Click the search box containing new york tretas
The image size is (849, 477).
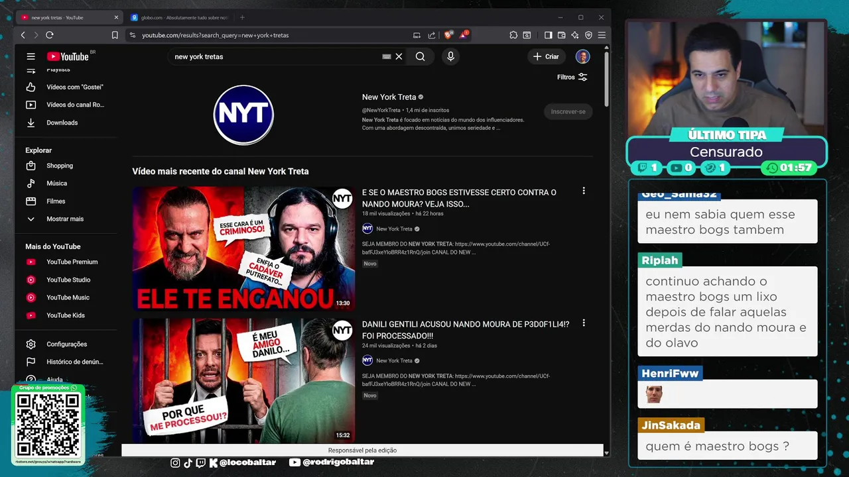[x=275, y=56]
